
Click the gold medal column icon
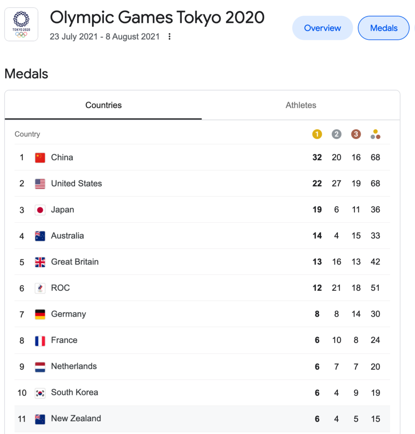point(317,134)
